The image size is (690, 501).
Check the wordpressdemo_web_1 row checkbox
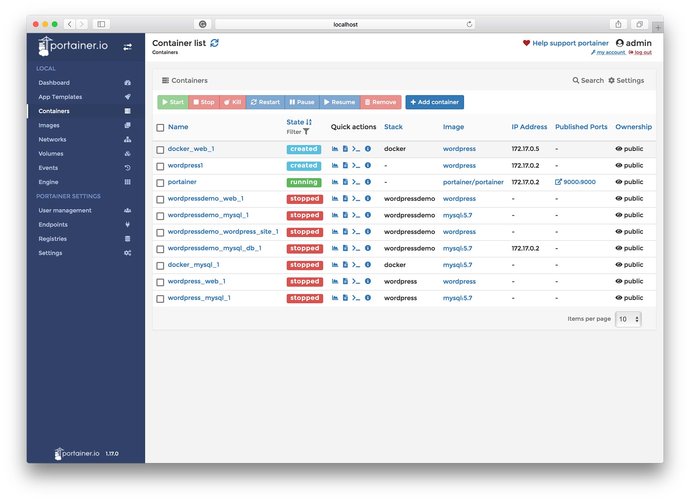tap(160, 199)
